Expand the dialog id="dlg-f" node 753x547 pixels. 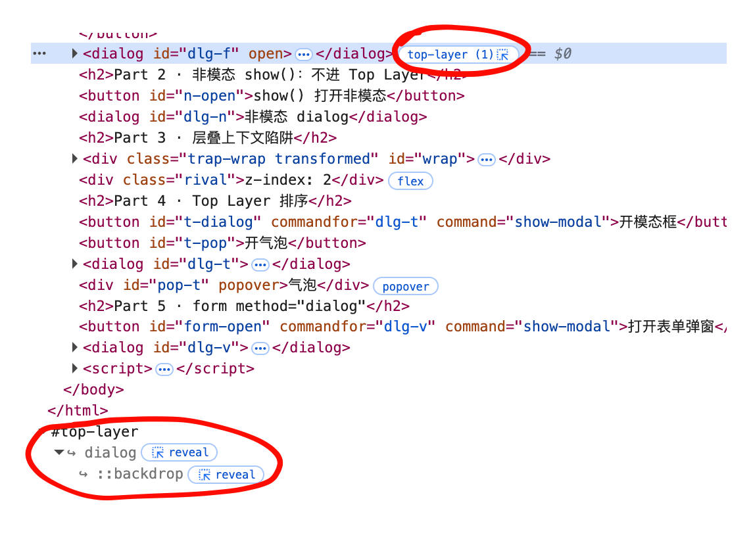point(74,53)
